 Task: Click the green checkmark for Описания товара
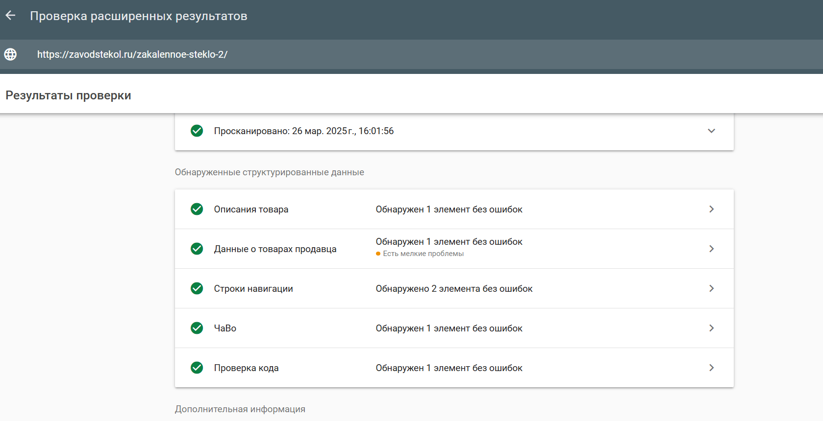tap(197, 209)
